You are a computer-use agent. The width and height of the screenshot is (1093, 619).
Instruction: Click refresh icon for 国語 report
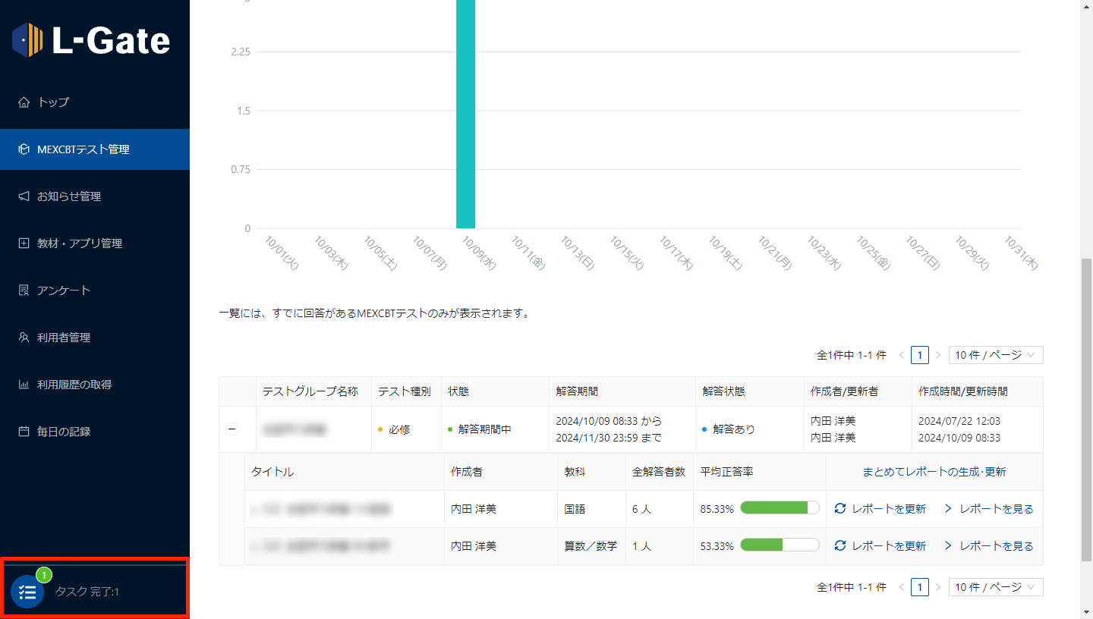click(x=839, y=509)
